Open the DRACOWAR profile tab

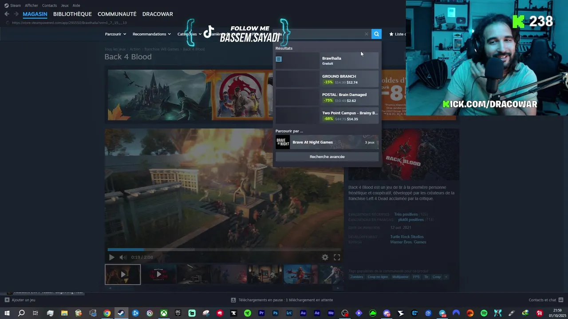(158, 14)
